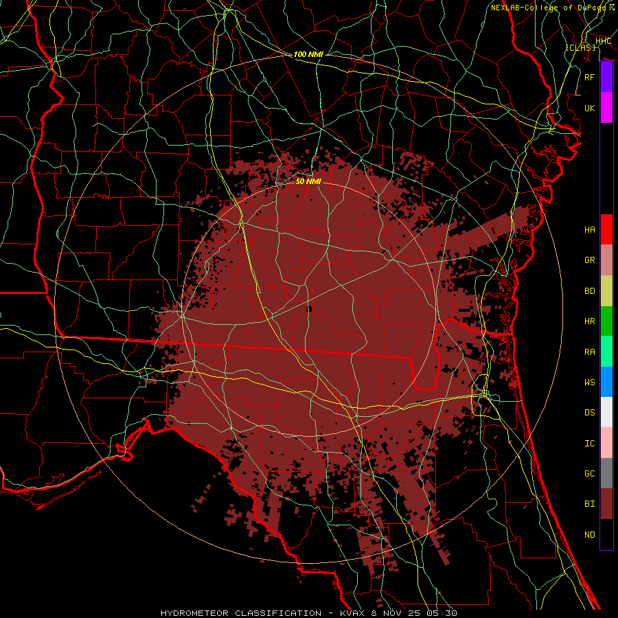
Task: Click the RA legend label
Action: (x=589, y=352)
